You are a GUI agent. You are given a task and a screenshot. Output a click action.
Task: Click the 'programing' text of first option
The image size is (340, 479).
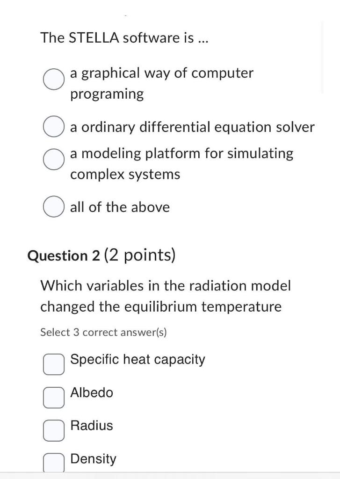tap(108, 94)
